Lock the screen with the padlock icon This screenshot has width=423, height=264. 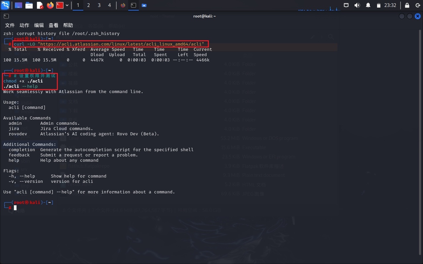407,5
